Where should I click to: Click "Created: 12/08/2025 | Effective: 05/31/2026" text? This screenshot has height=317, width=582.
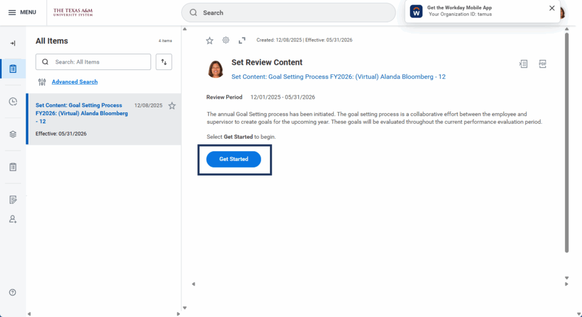[x=305, y=40]
